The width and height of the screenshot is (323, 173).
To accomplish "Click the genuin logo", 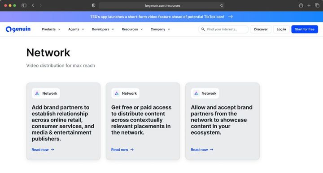I will (18, 29).
